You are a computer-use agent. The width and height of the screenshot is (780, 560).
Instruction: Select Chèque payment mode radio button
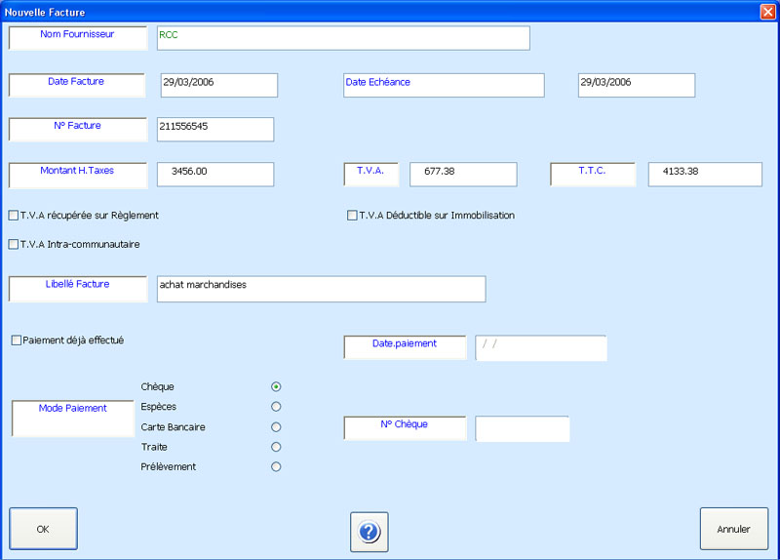coord(276,387)
